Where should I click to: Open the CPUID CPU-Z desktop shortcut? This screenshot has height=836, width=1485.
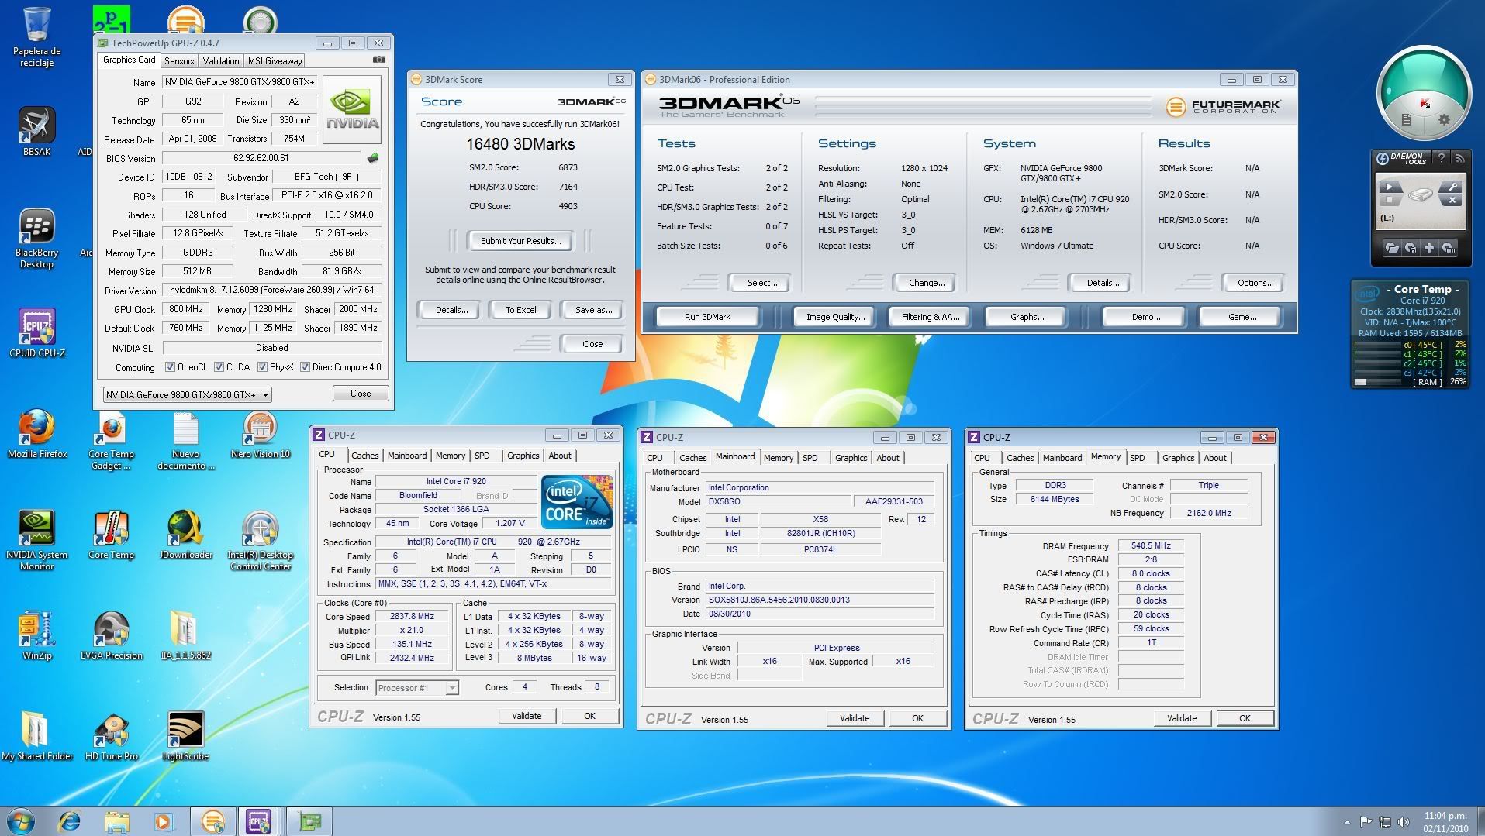pyautogui.click(x=36, y=334)
